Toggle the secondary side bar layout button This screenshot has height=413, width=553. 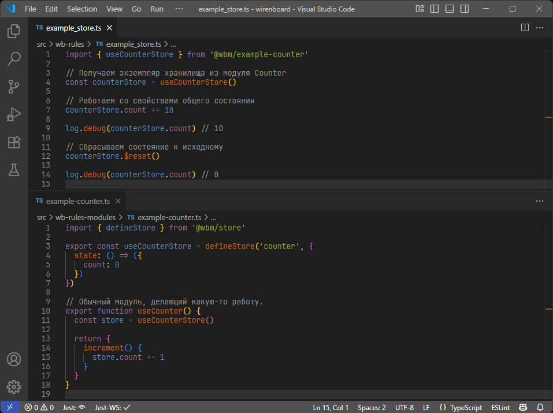[x=464, y=9]
